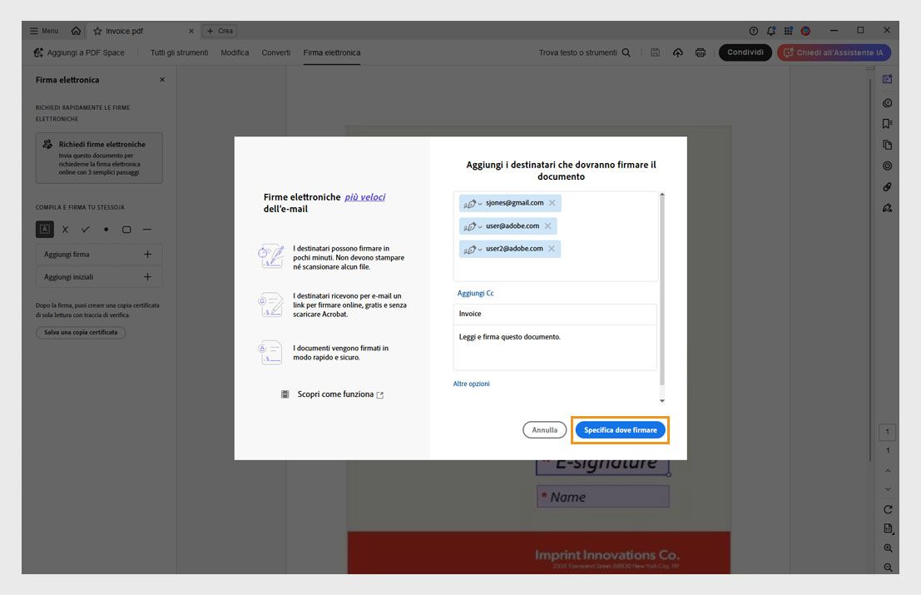Viewport: 921px width, 595px height.
Task: Select the dot annotation tool
Action: pos(106,229)
